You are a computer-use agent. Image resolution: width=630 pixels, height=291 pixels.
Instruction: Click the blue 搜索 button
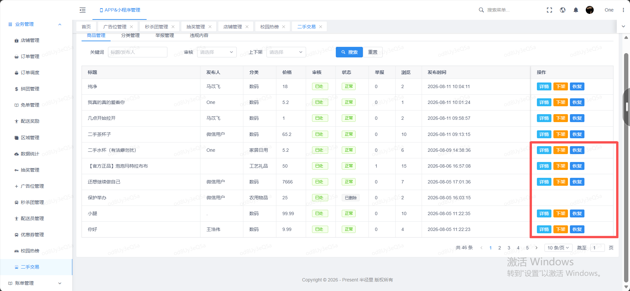349,52
